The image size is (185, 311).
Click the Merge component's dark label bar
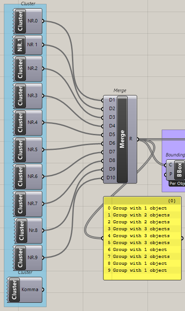(x=122, y=139)
